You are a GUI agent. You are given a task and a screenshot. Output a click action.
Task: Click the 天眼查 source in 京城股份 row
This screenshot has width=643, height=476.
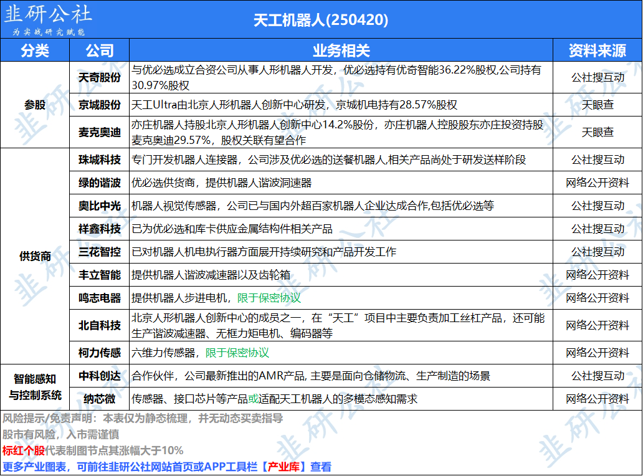pyautogui.click(x=598, y=105)
